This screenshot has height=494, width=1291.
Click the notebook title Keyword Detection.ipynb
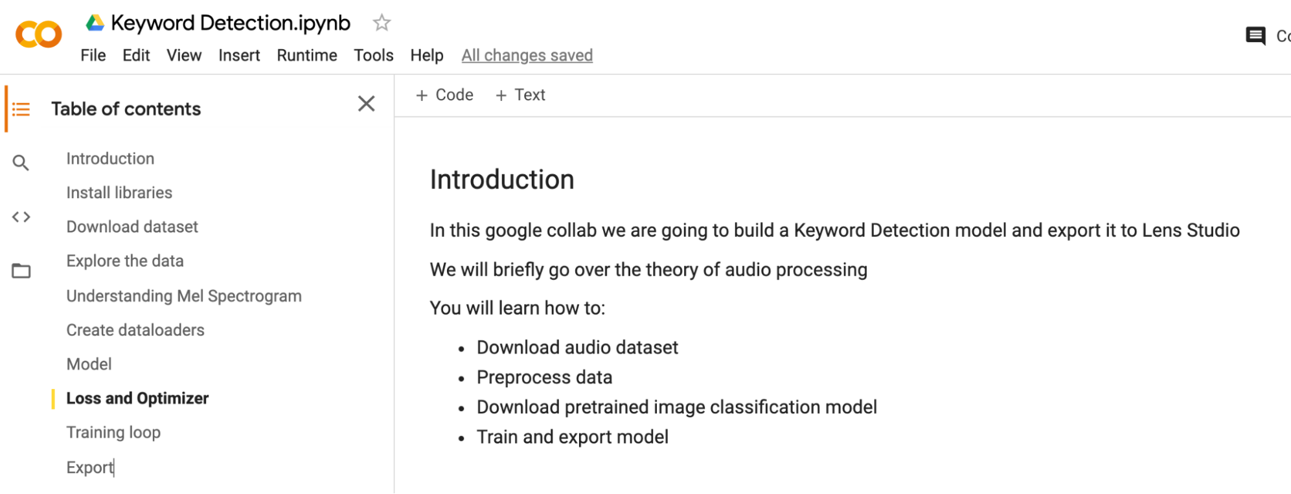click(230, 23)
